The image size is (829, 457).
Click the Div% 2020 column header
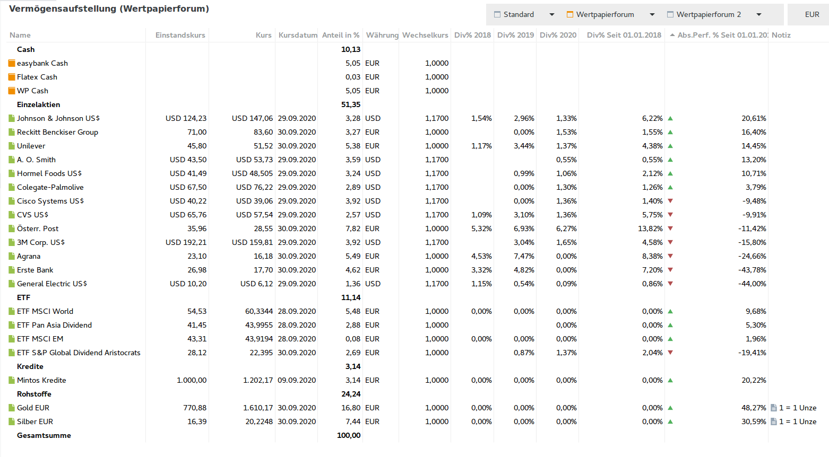tap(558, 35)
